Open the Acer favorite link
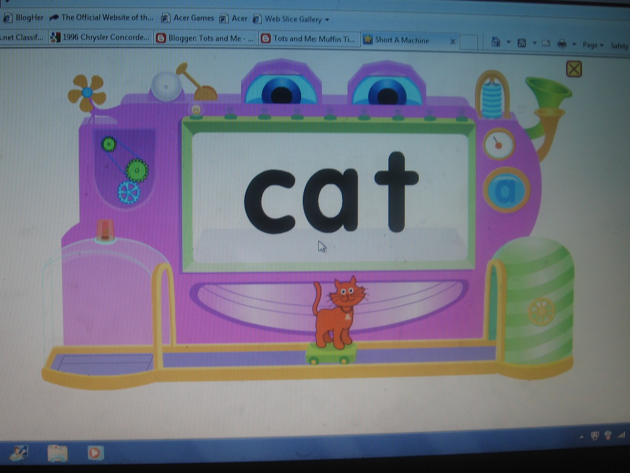The width and height of the screenshot is (630, 473). click(233, 18)
